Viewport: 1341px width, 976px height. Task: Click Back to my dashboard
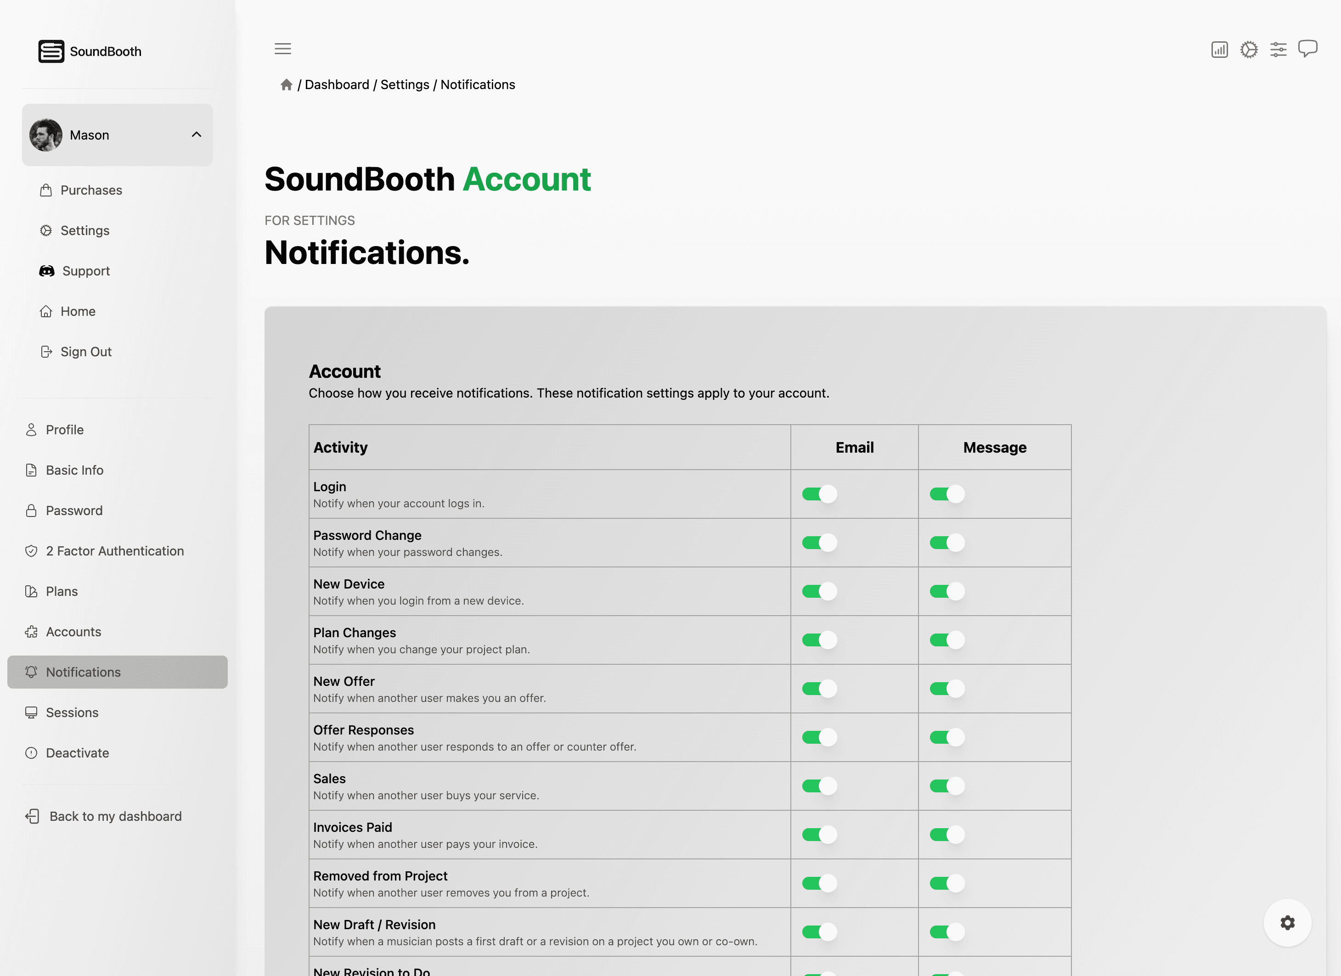[115, 816]
